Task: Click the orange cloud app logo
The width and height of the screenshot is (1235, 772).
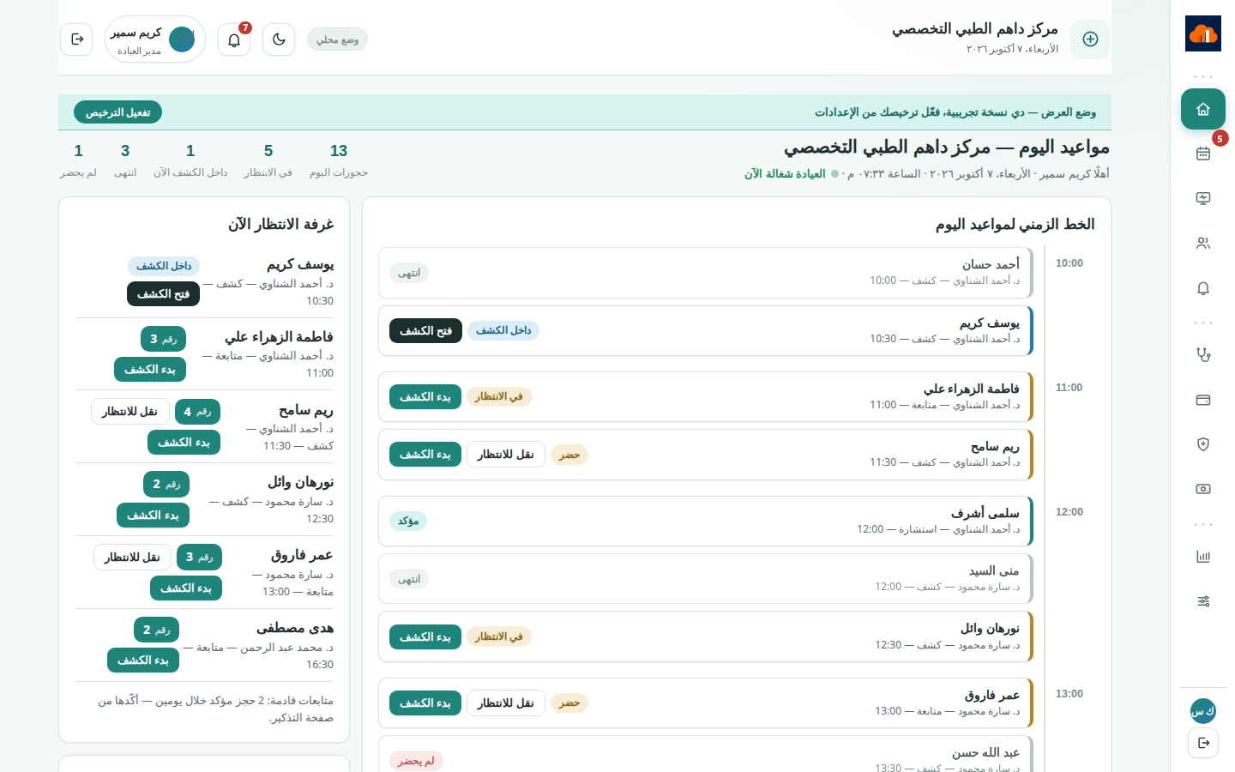Action: tap(1202, 33)
